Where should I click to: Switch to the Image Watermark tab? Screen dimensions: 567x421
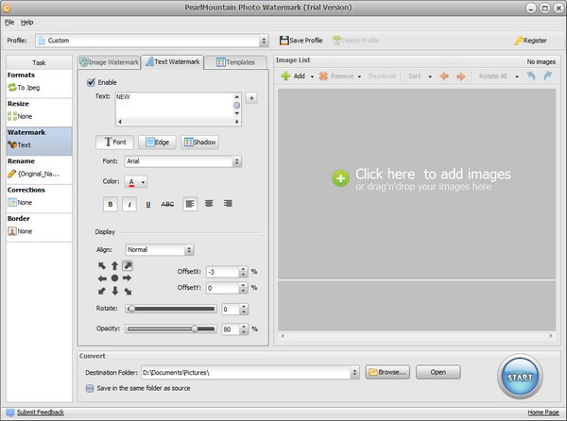(110, 62)
